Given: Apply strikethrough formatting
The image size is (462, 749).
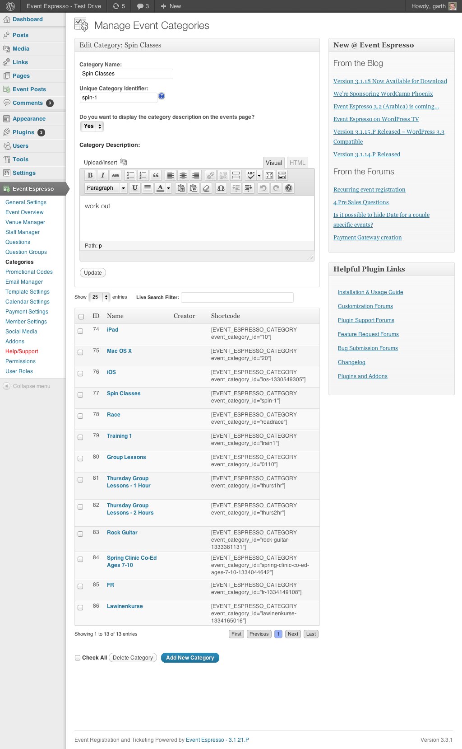Looking at the screenshot, I should (x=115, y=175).
